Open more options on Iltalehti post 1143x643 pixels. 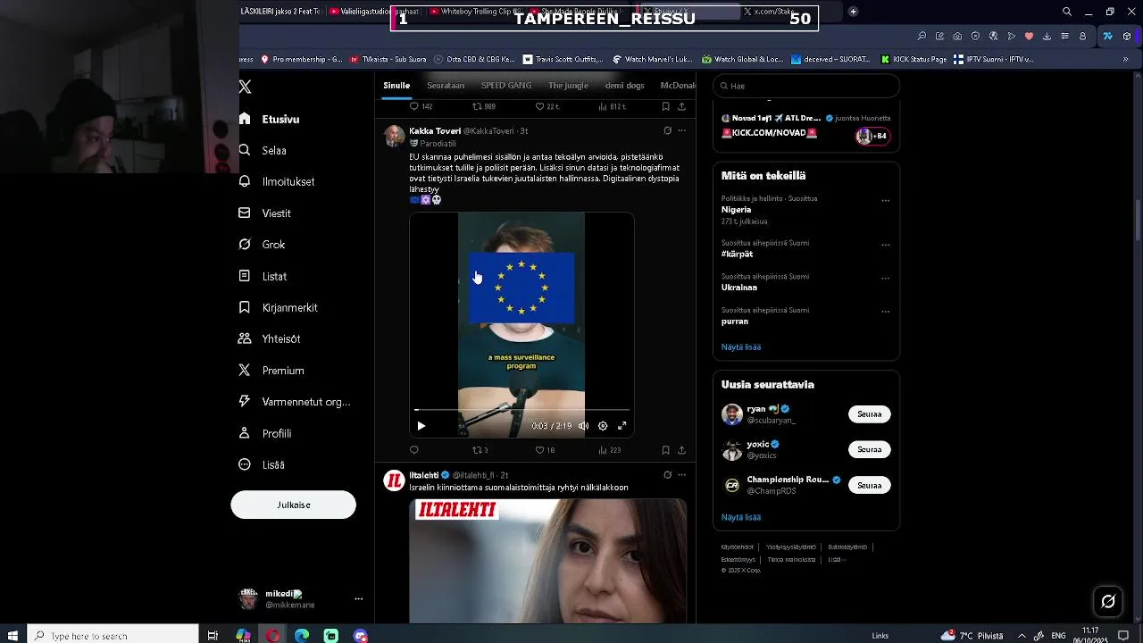point(681,474)
